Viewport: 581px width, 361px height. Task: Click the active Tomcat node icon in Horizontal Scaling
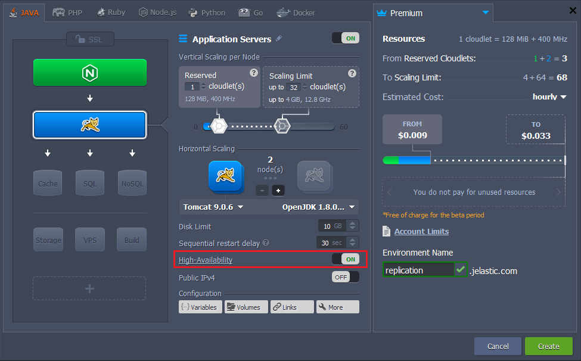coord(226,176)
